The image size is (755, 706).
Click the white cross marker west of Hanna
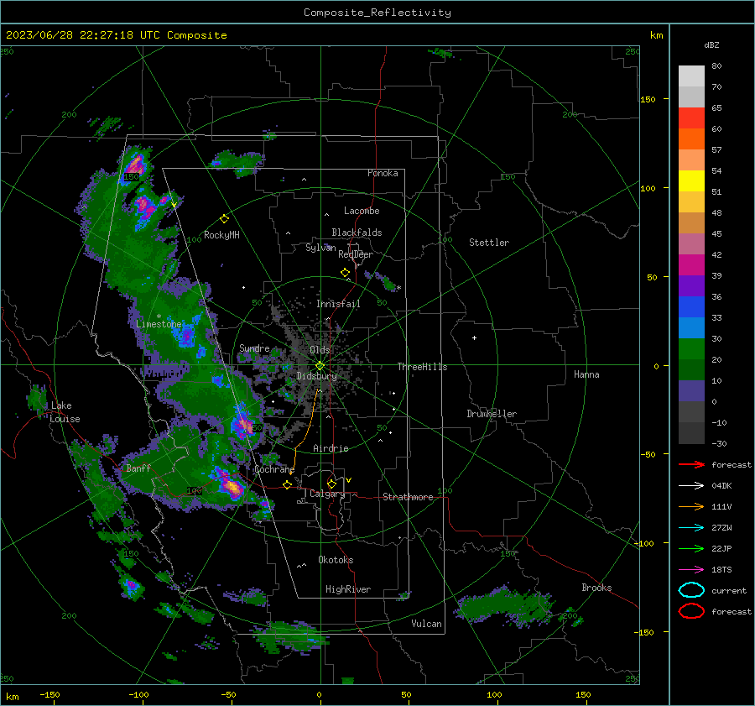point(474,337)
